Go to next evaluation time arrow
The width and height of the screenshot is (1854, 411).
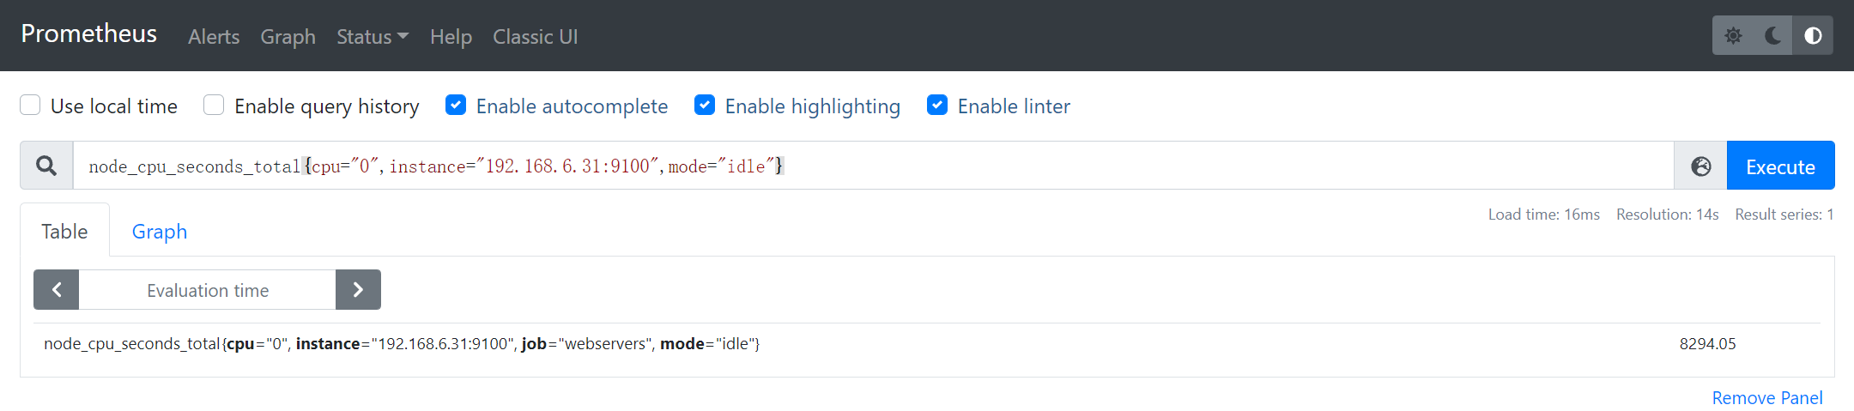pos(358,290)
